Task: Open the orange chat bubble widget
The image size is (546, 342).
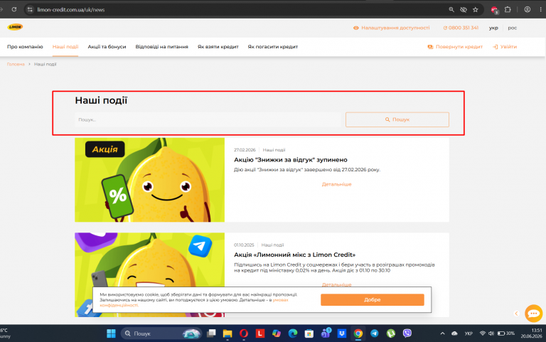Action: pyautogui.click(x=533, y=314)
